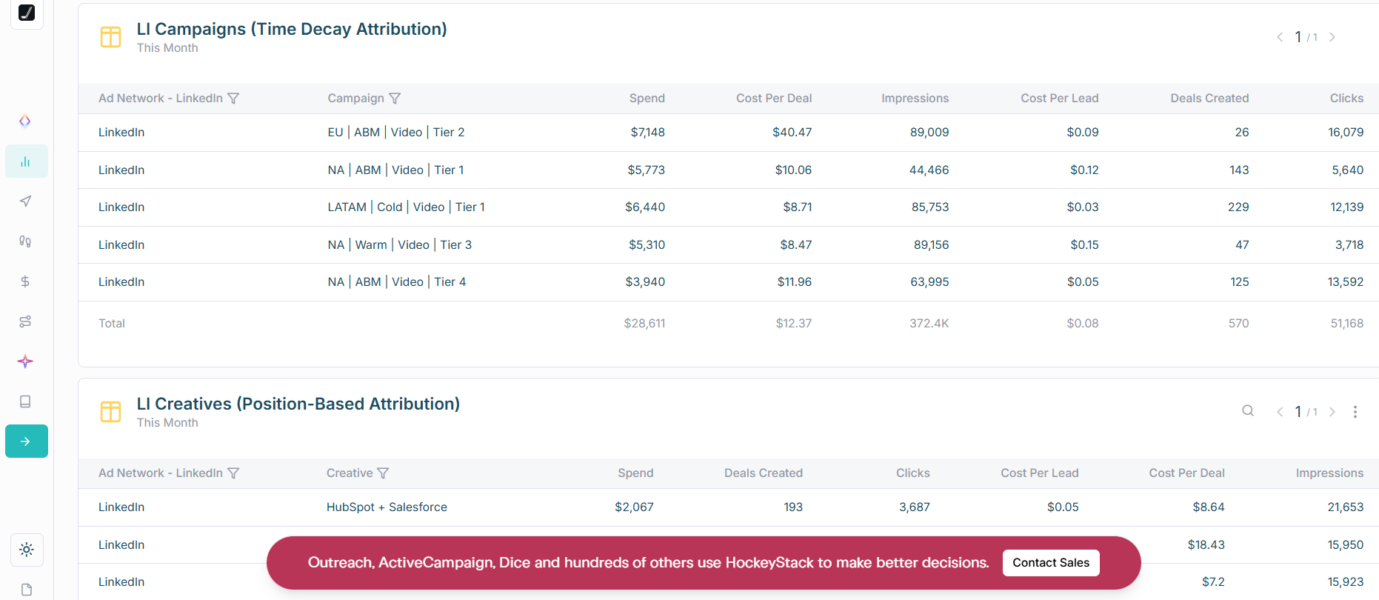Viewport: 1379px width, 600px height.
Task: Open the sparkle AI icon in sidebar
Action: tap(25, 361)
